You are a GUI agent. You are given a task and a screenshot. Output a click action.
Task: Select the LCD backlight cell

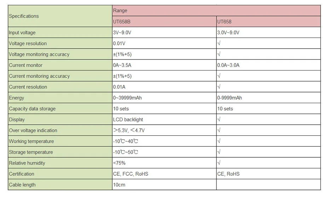pos(164,119)
